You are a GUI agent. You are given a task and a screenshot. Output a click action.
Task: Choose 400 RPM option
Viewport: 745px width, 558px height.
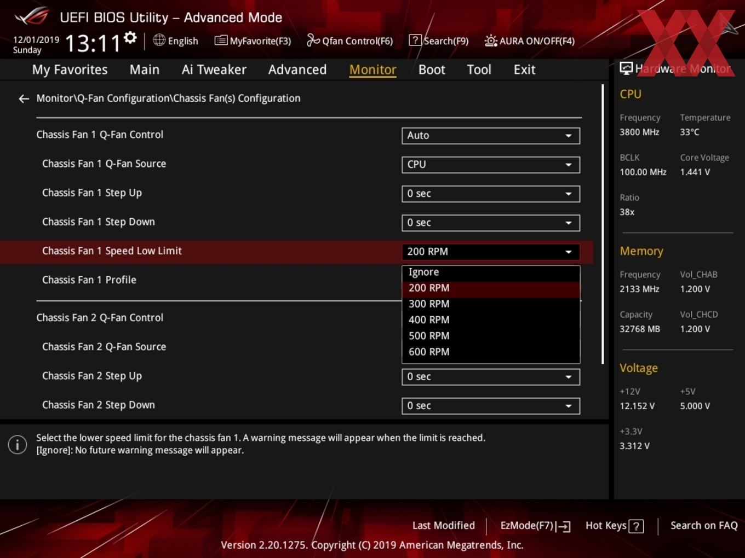[x=491, y=320]
